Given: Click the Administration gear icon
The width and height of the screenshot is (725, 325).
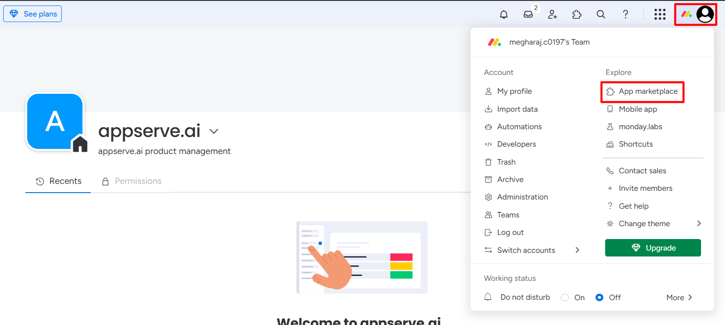Looking at the screenshot, I should [x=489, y=197].
